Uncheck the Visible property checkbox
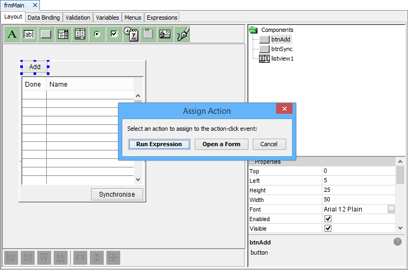The height and width of the screenshot is (270, 408). click(328, 229)
